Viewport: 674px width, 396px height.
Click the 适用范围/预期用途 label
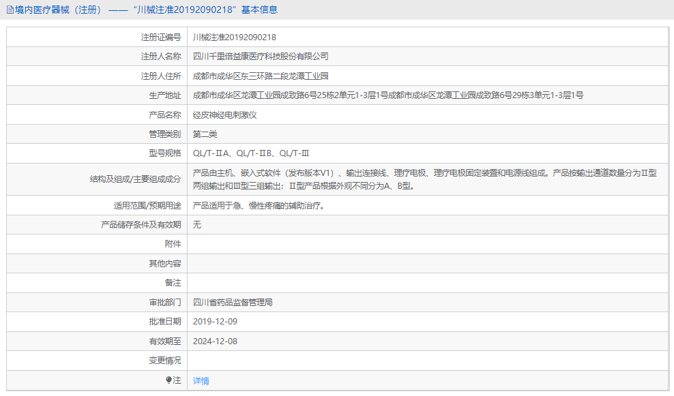pos(147,206)
